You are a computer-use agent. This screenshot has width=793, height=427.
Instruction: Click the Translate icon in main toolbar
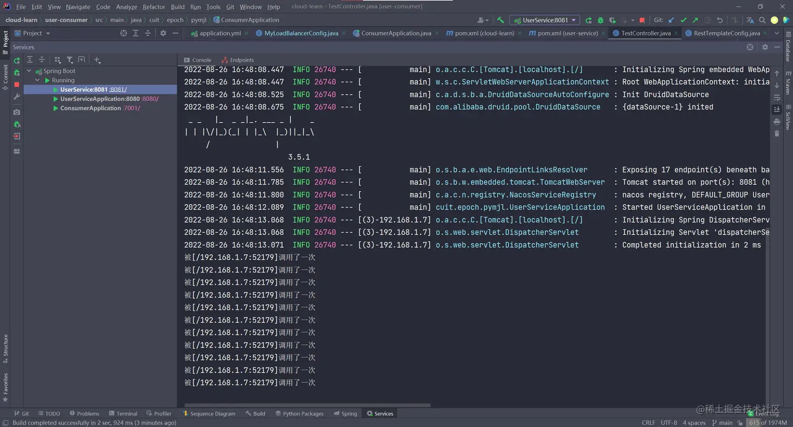tap(750, 20)
